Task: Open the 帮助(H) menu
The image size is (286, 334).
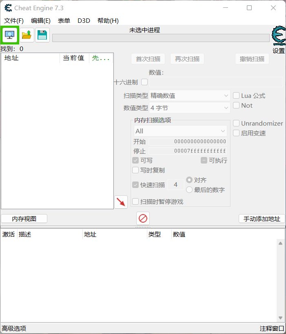Action: [108, 21]
